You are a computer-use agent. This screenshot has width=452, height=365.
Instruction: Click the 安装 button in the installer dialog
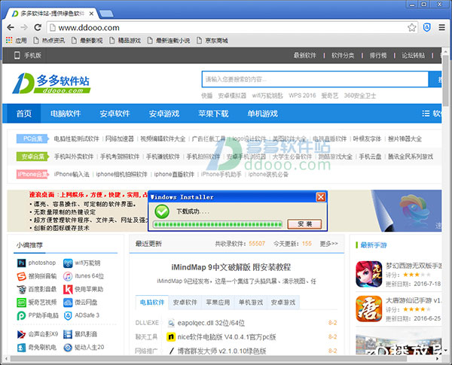(x=304, y=224)
